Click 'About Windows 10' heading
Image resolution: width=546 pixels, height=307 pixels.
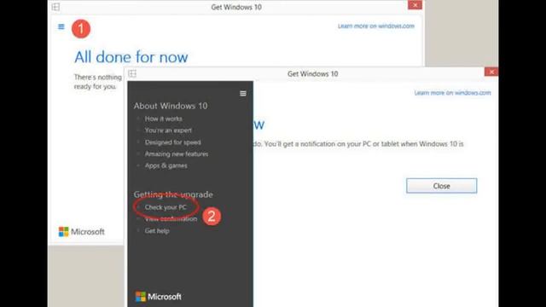click(171, 106)
